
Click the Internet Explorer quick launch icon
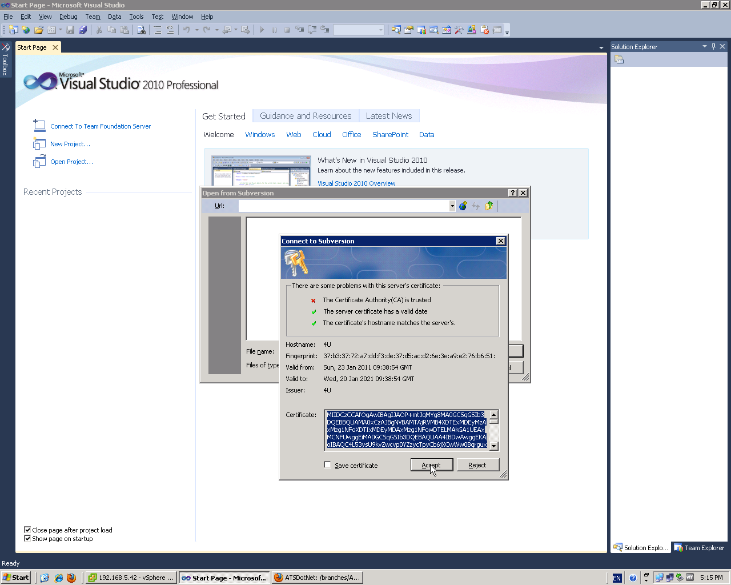pos(58,578)
